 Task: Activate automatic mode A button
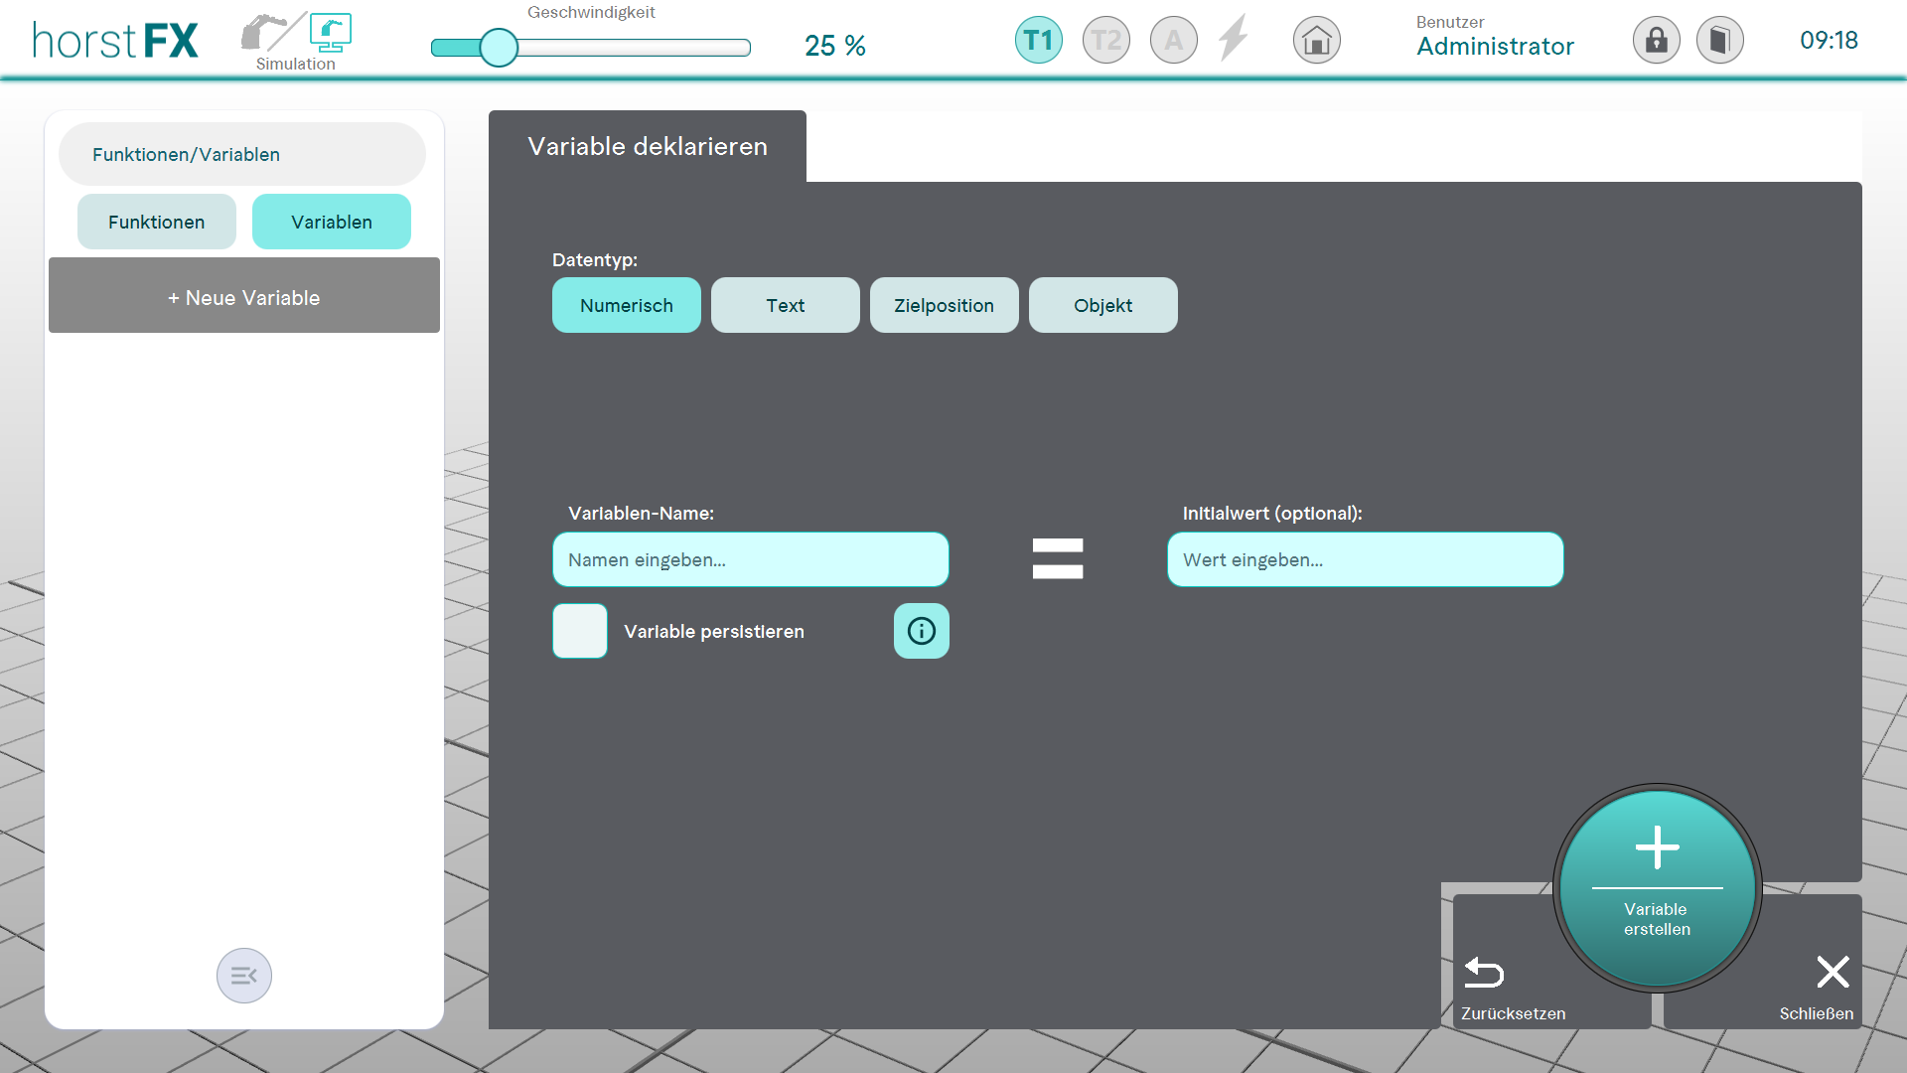1173,41
